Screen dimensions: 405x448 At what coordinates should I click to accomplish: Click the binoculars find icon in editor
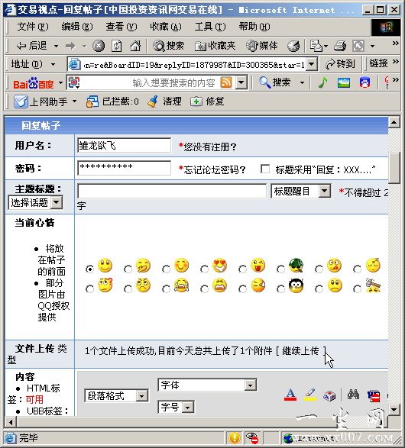click(353, 395)
